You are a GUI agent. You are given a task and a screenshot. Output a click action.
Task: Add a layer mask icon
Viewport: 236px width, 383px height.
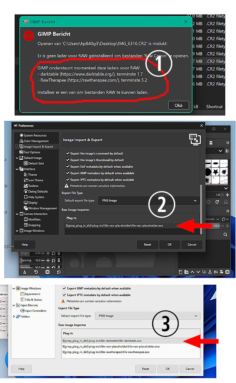point(222,272)
